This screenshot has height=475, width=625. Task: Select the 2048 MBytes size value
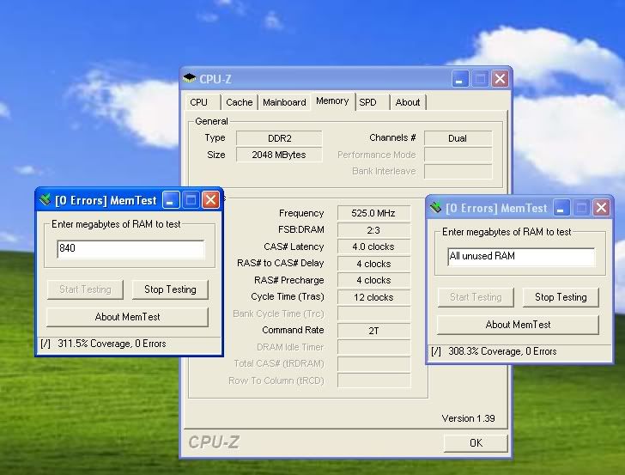coord(279,155)
